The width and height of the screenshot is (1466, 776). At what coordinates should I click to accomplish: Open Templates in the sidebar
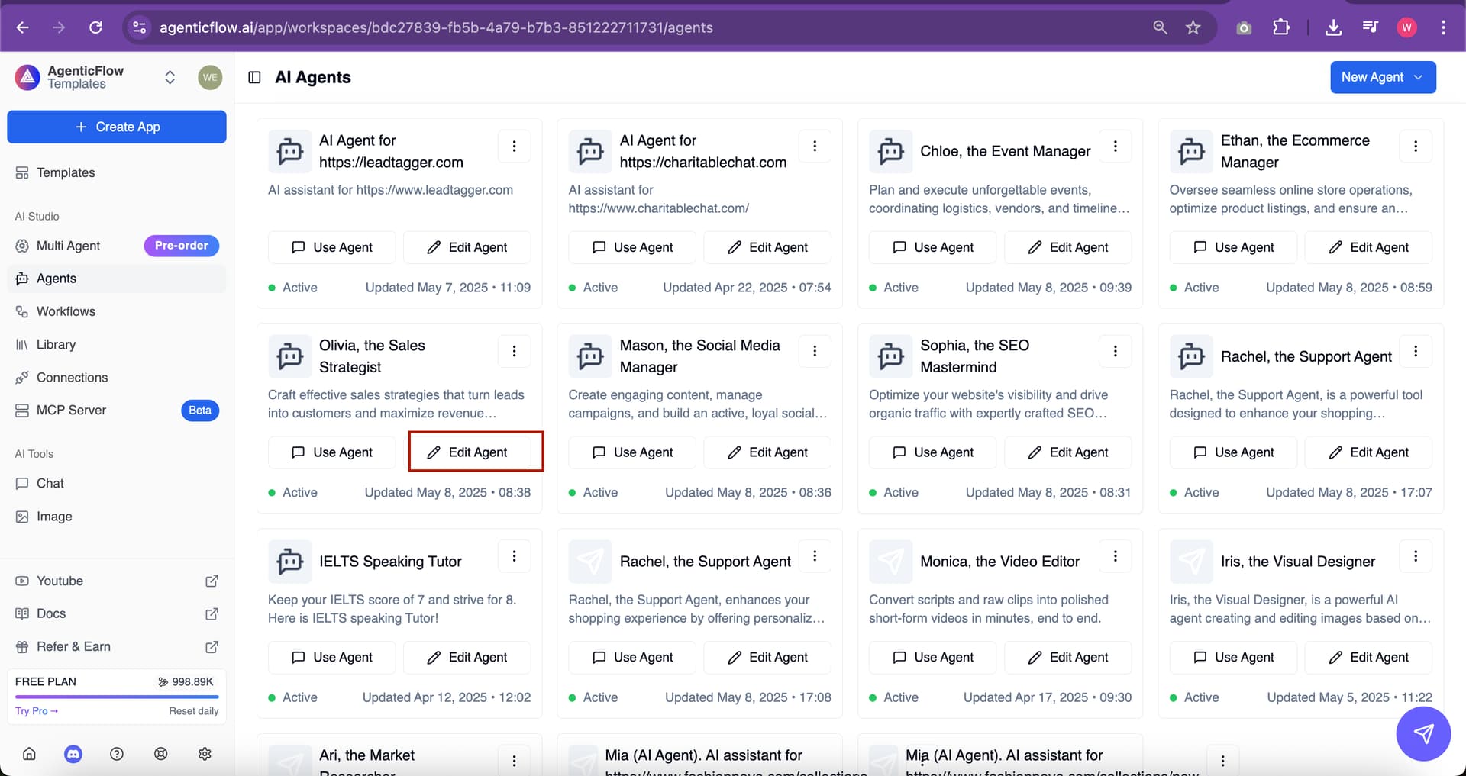click(117, 172)
